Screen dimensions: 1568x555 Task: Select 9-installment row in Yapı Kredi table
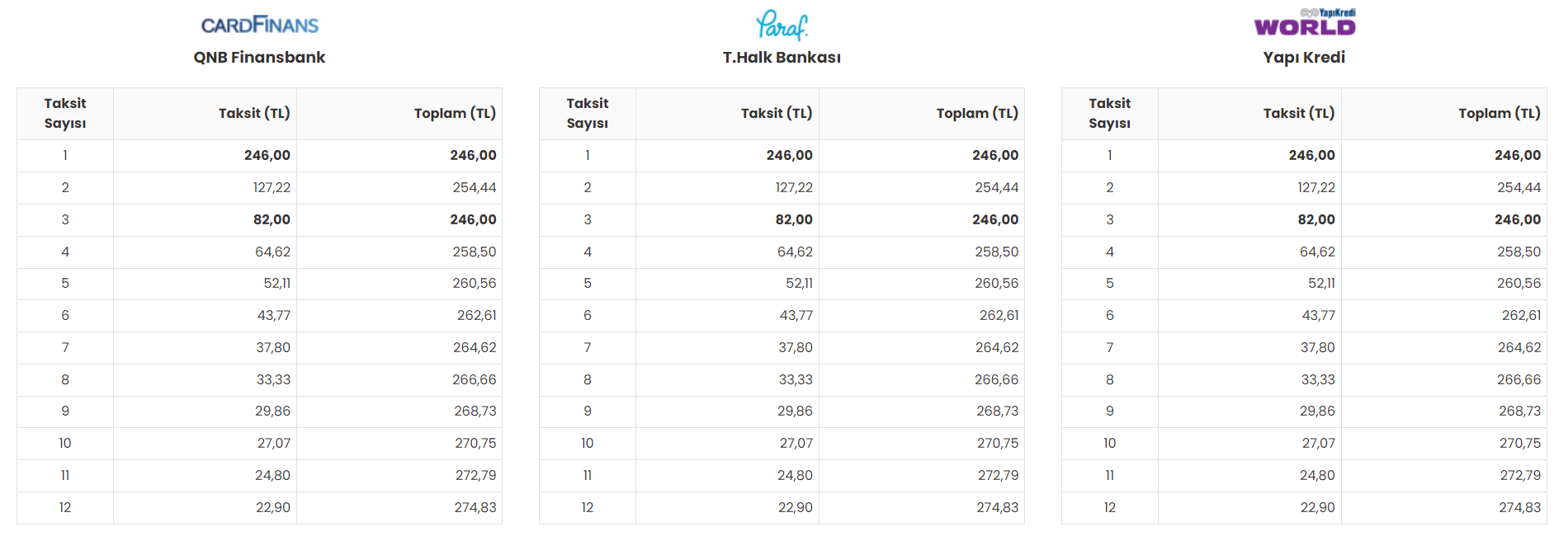(x=1304, y=411)
